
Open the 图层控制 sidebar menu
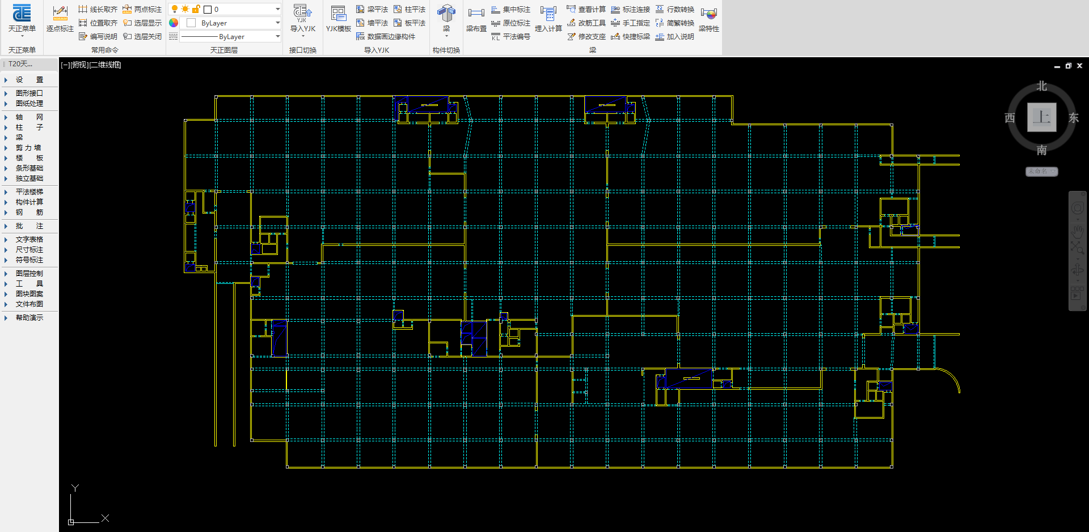coord(29,274)
